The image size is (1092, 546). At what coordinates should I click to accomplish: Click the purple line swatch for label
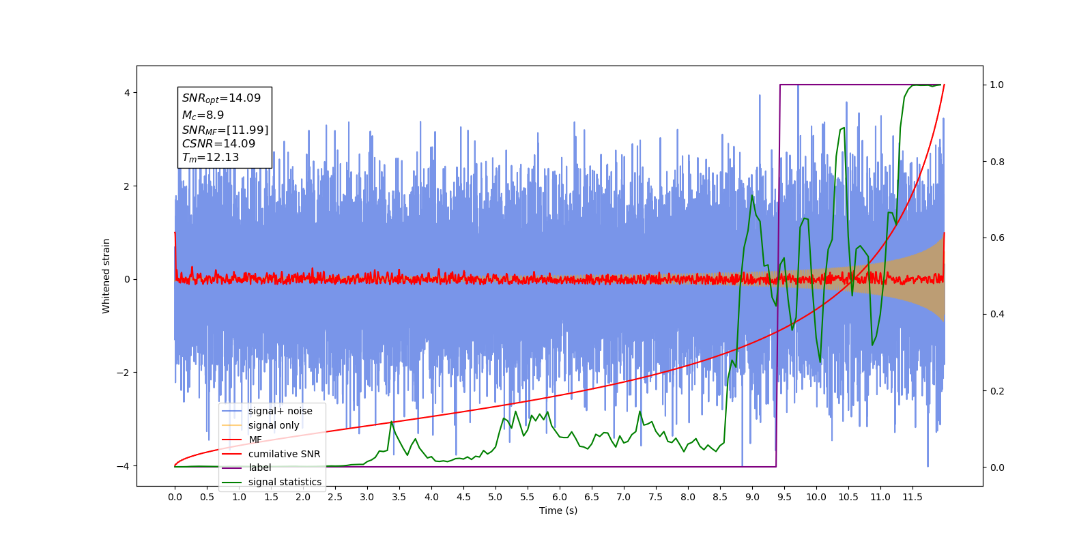pos(232,468)
